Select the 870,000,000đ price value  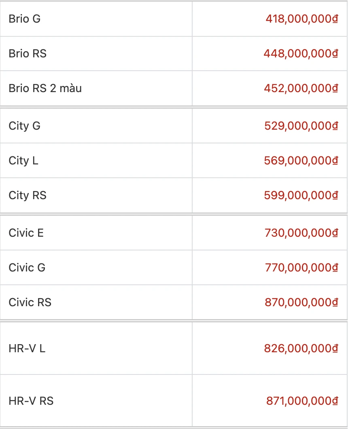[x=301, y=303]
